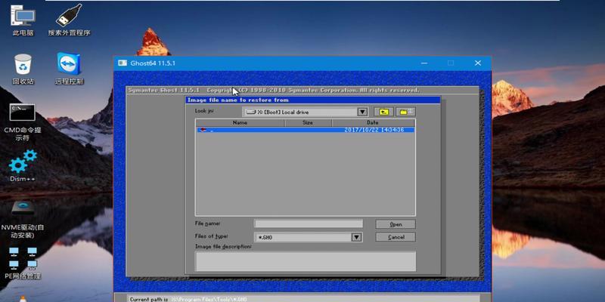605x302 pixels.
Task: Click the Ghost64 11.5.1 window title
Action: (x=153, y=63)
